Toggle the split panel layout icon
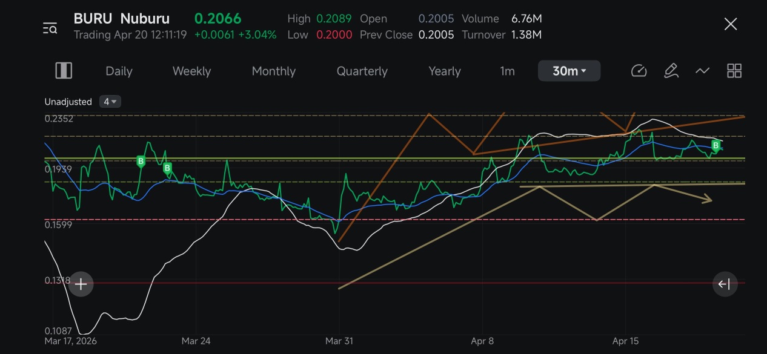 tap(64, 71)
